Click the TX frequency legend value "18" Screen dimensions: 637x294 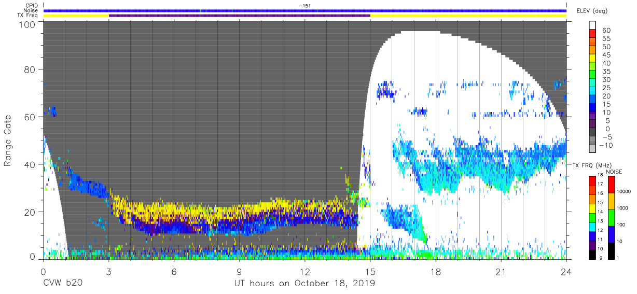[600, 176]
